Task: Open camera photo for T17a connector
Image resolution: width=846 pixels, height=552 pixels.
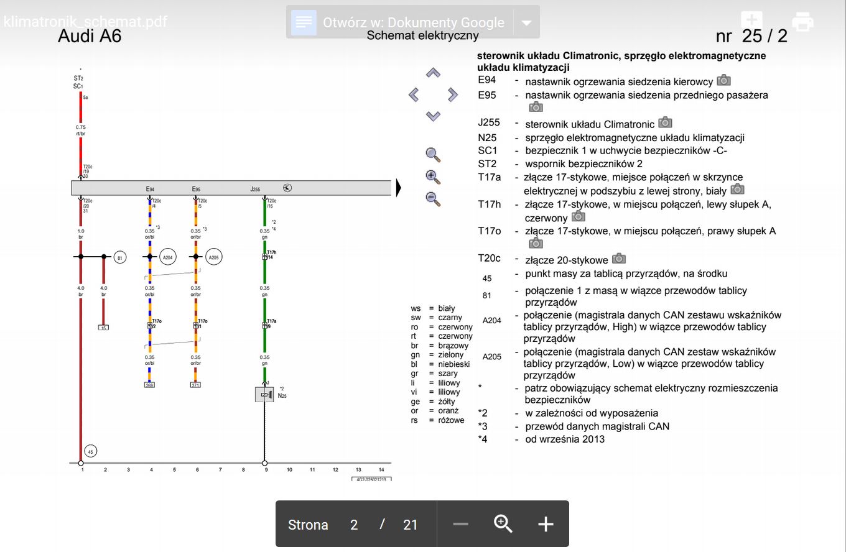Action: coord(737,189)
